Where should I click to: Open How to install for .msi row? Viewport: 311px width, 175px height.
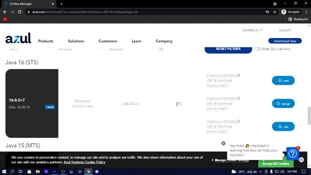tap(217, 86)
